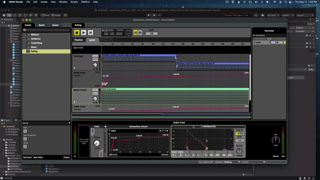Toggle the loop playback icon
The width and height of the screenshot is (320, 180).
128,31
